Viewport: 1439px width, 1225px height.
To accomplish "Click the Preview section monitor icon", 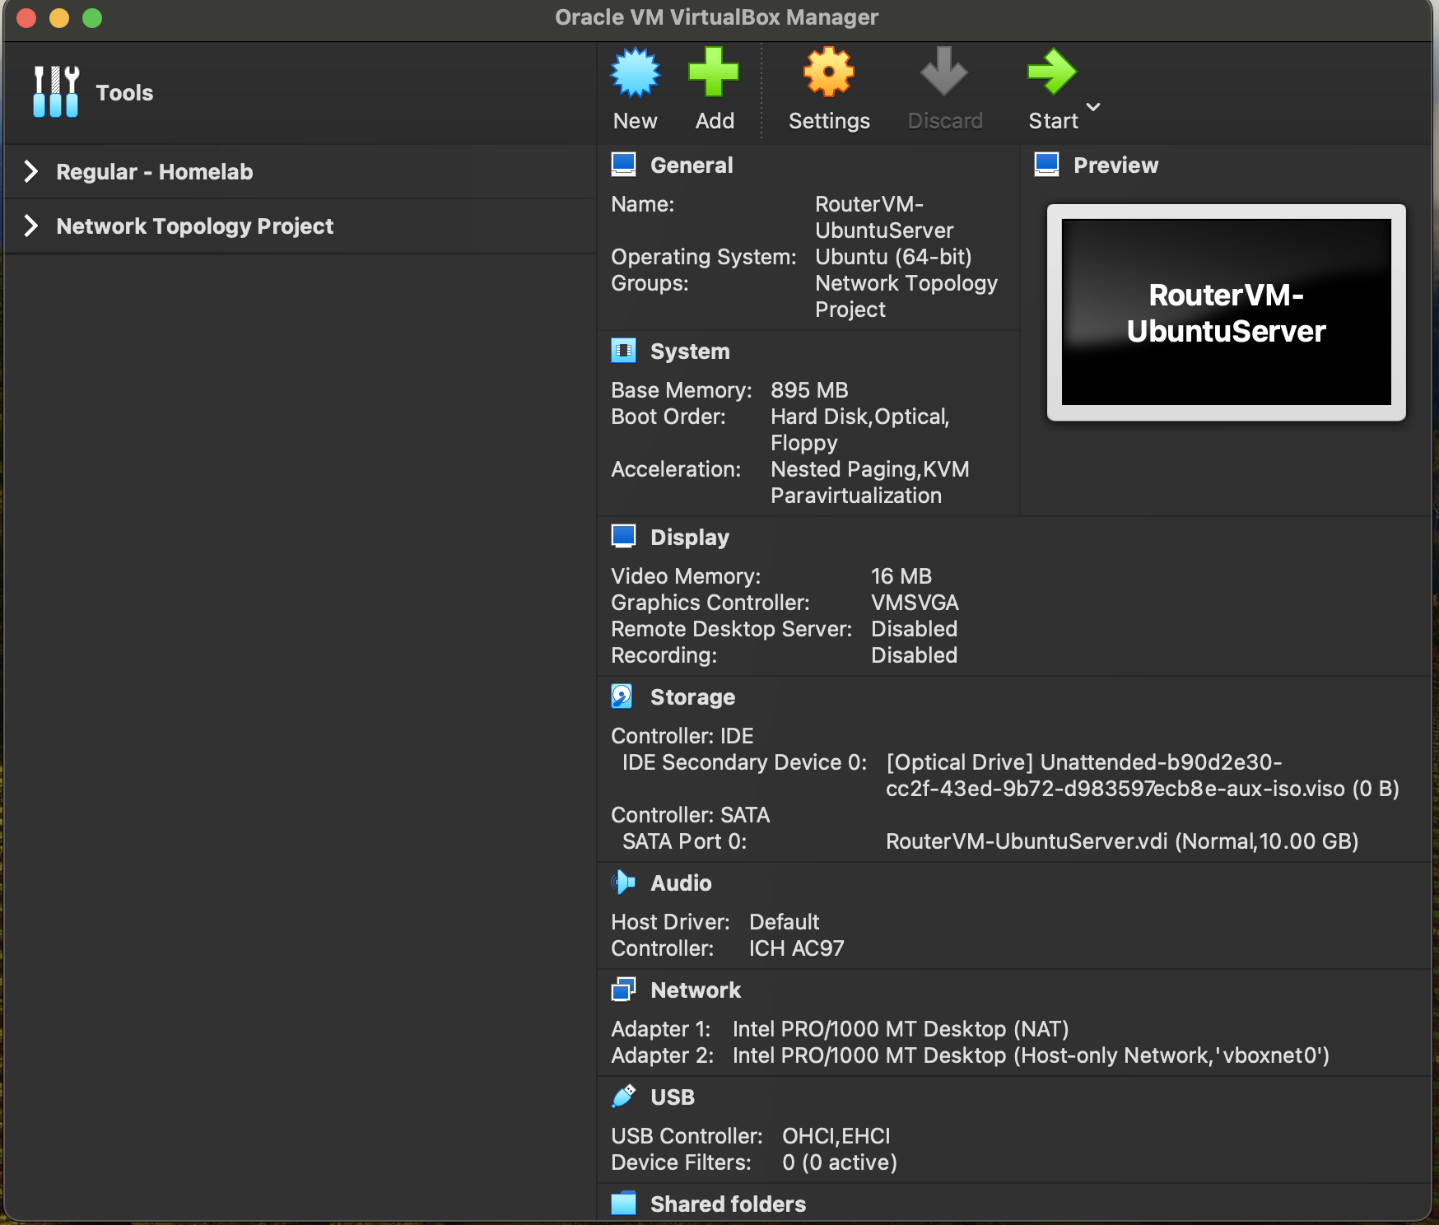I will (x=1046, y=165).
